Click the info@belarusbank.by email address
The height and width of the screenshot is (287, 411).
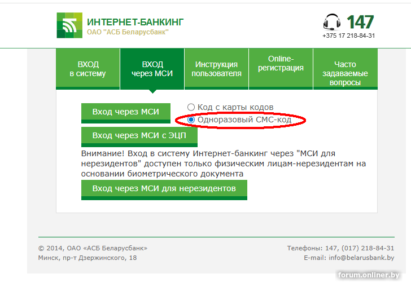[361, 258]
